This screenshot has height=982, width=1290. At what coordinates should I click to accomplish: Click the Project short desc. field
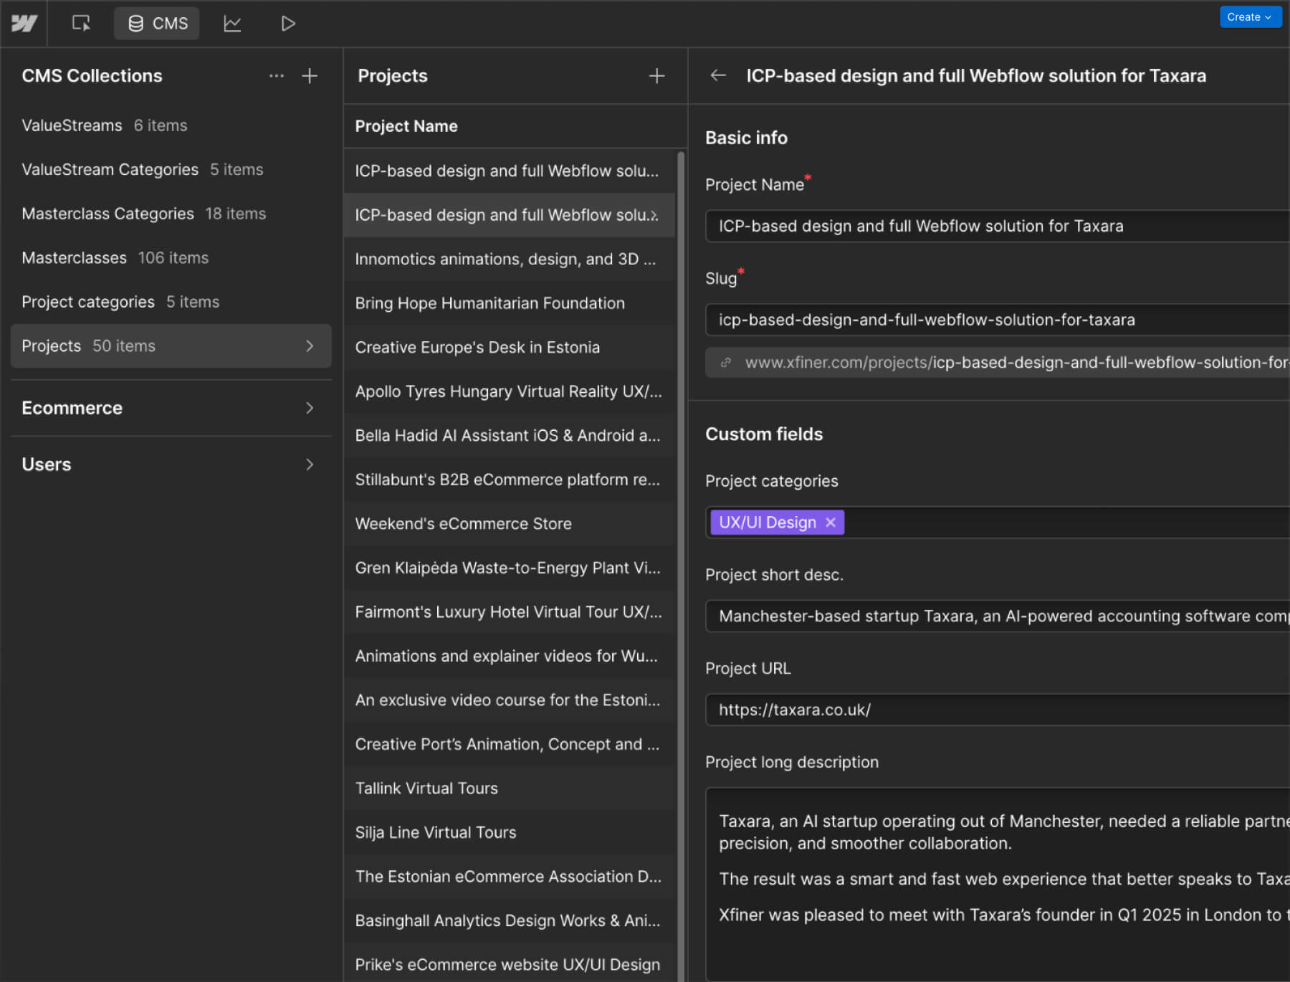click(x=998, y=616)
